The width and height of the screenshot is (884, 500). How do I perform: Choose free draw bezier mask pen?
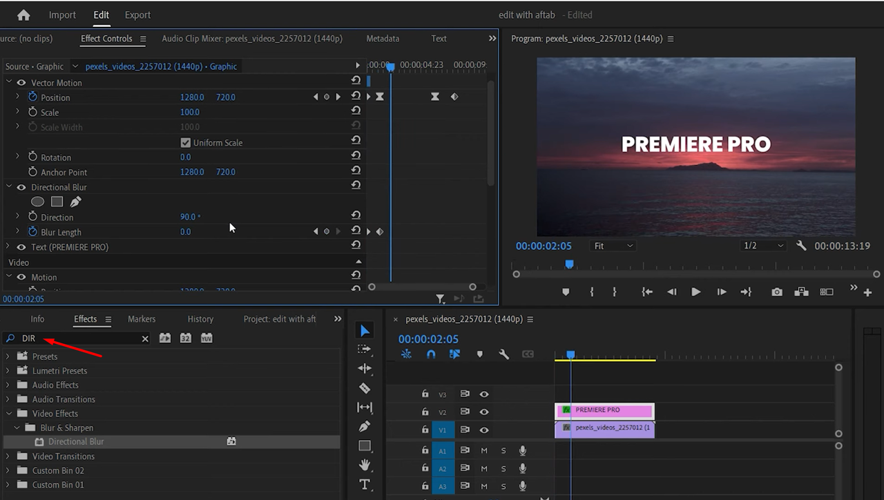(x=75, y=202)
